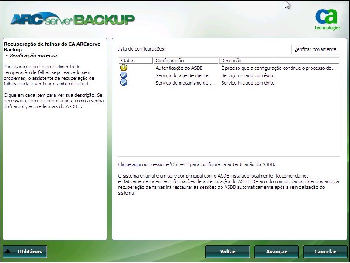This screenshot has width=350, height=263.
Task: Click the checkmark icon for Serviço do agente cliente
Action: point(123,75)
